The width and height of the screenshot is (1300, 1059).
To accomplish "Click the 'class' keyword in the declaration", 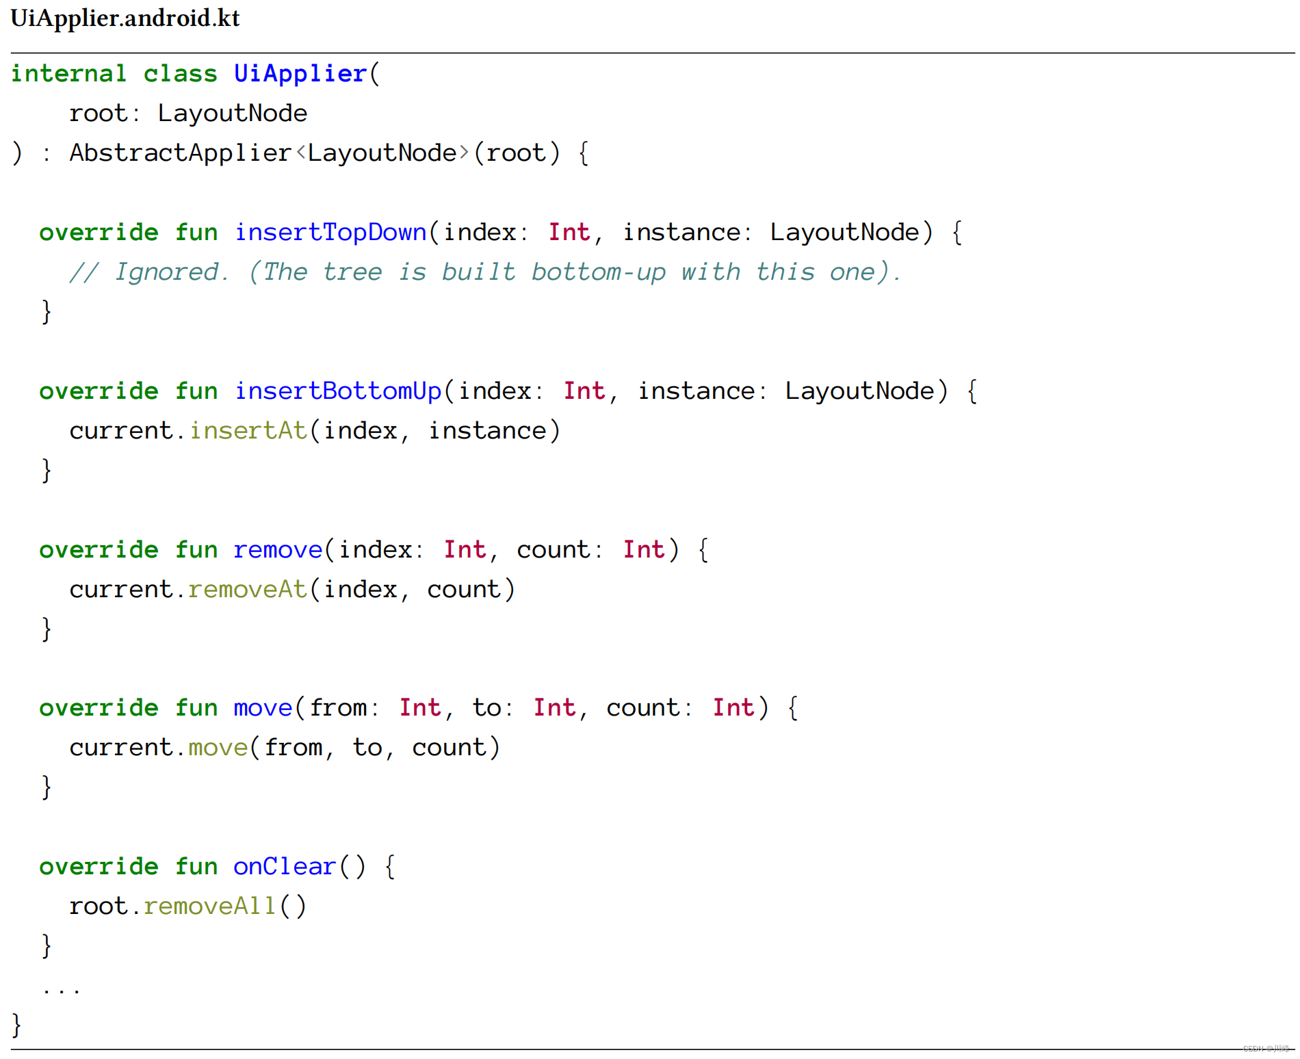I will [180, 74].
